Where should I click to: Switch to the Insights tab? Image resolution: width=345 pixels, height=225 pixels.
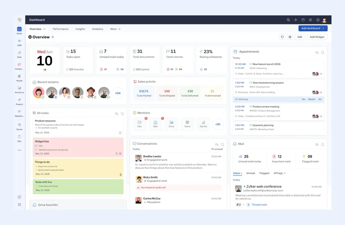pyautogui.click(x=80, y=29)
